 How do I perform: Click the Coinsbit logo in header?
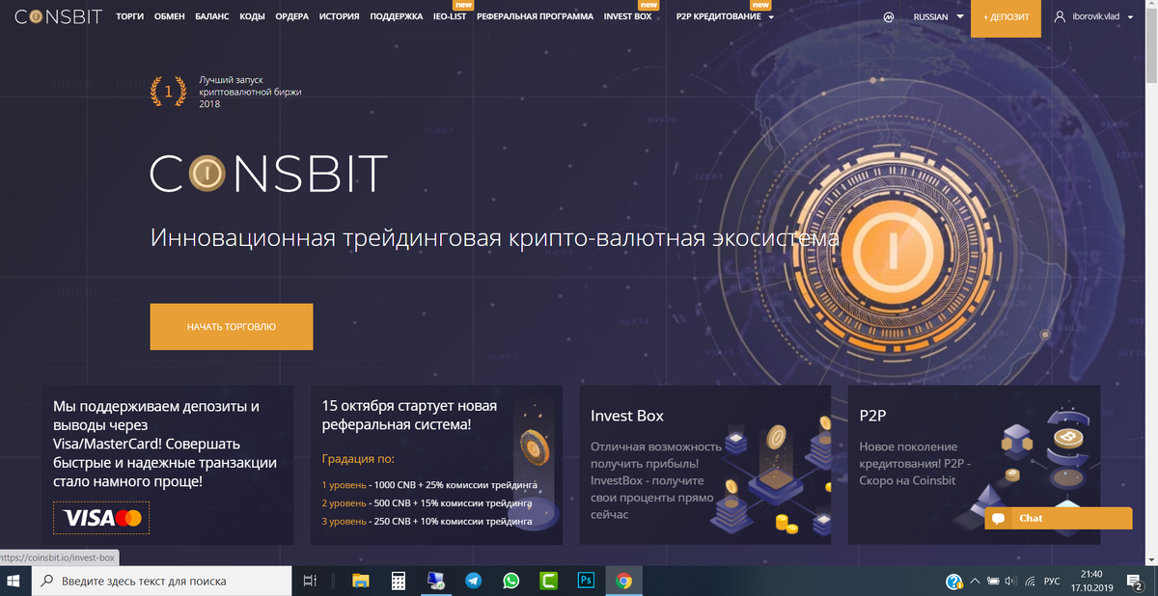58,17
